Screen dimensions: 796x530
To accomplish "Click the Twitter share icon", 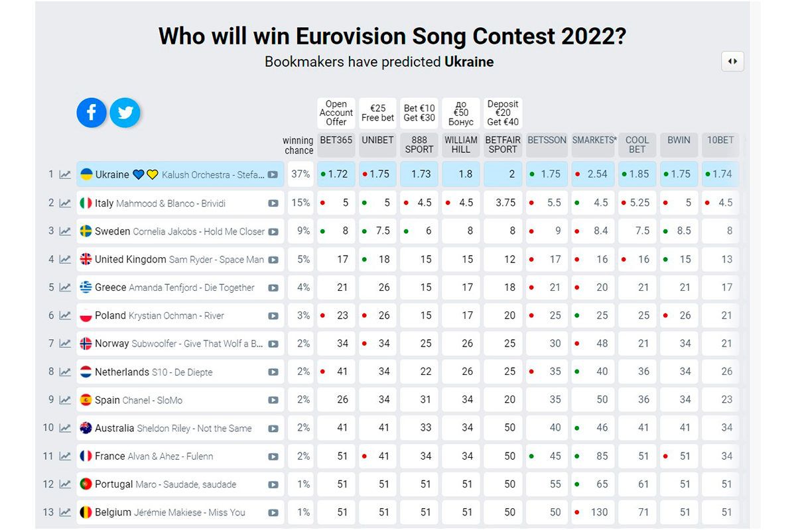I will (x=125, y=113).
